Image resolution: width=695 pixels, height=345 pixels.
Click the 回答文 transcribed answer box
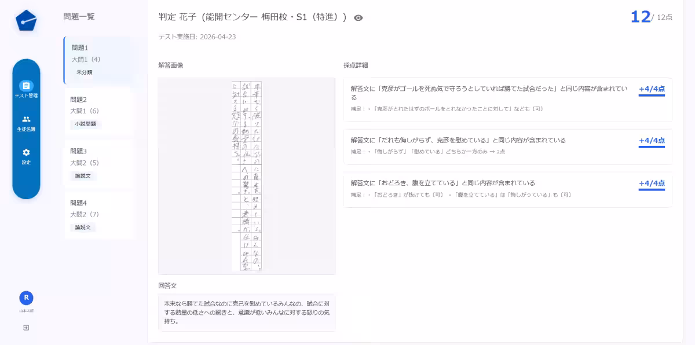click(x=247, y=313)
